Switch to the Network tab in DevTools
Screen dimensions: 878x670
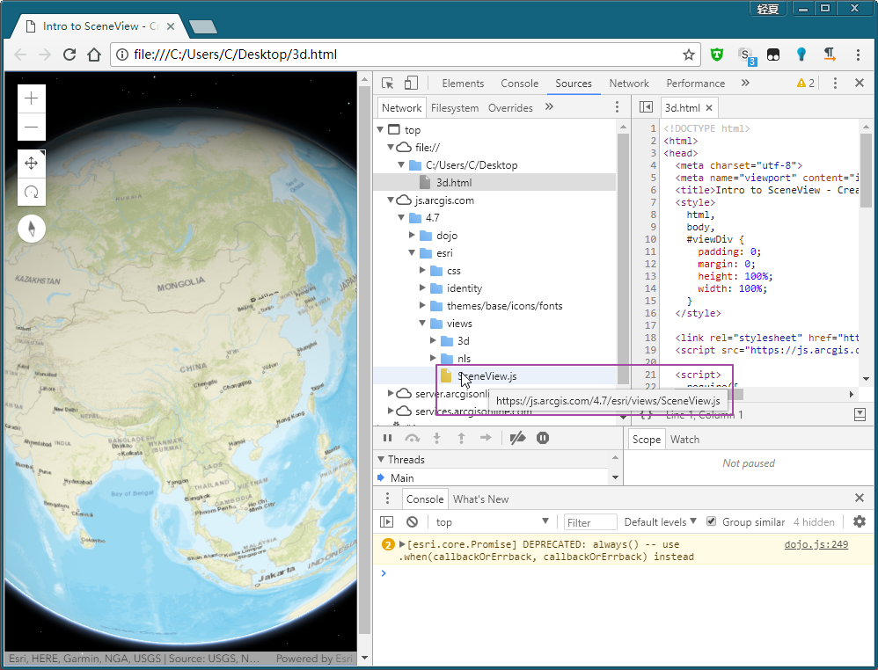click(x=629, y=83)
